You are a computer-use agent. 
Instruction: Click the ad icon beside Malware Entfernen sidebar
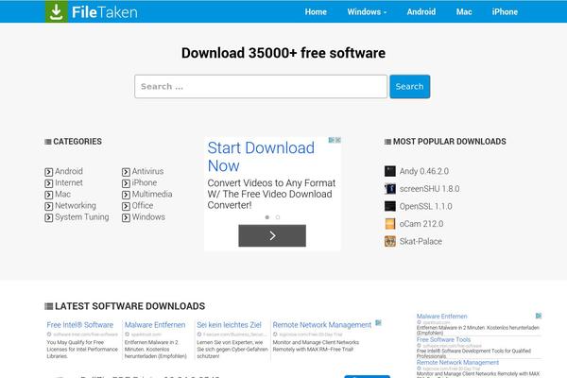tap(539, 316)
